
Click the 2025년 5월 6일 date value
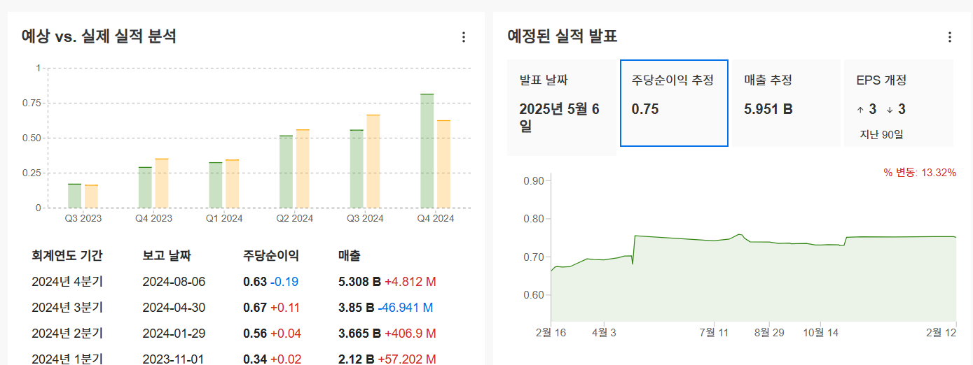pyautogui.click(x=559, y=117)
